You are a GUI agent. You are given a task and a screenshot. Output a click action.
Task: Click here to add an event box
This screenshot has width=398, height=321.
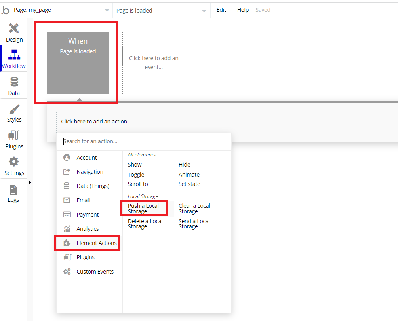pyautogui.click(x=154, y=63)
